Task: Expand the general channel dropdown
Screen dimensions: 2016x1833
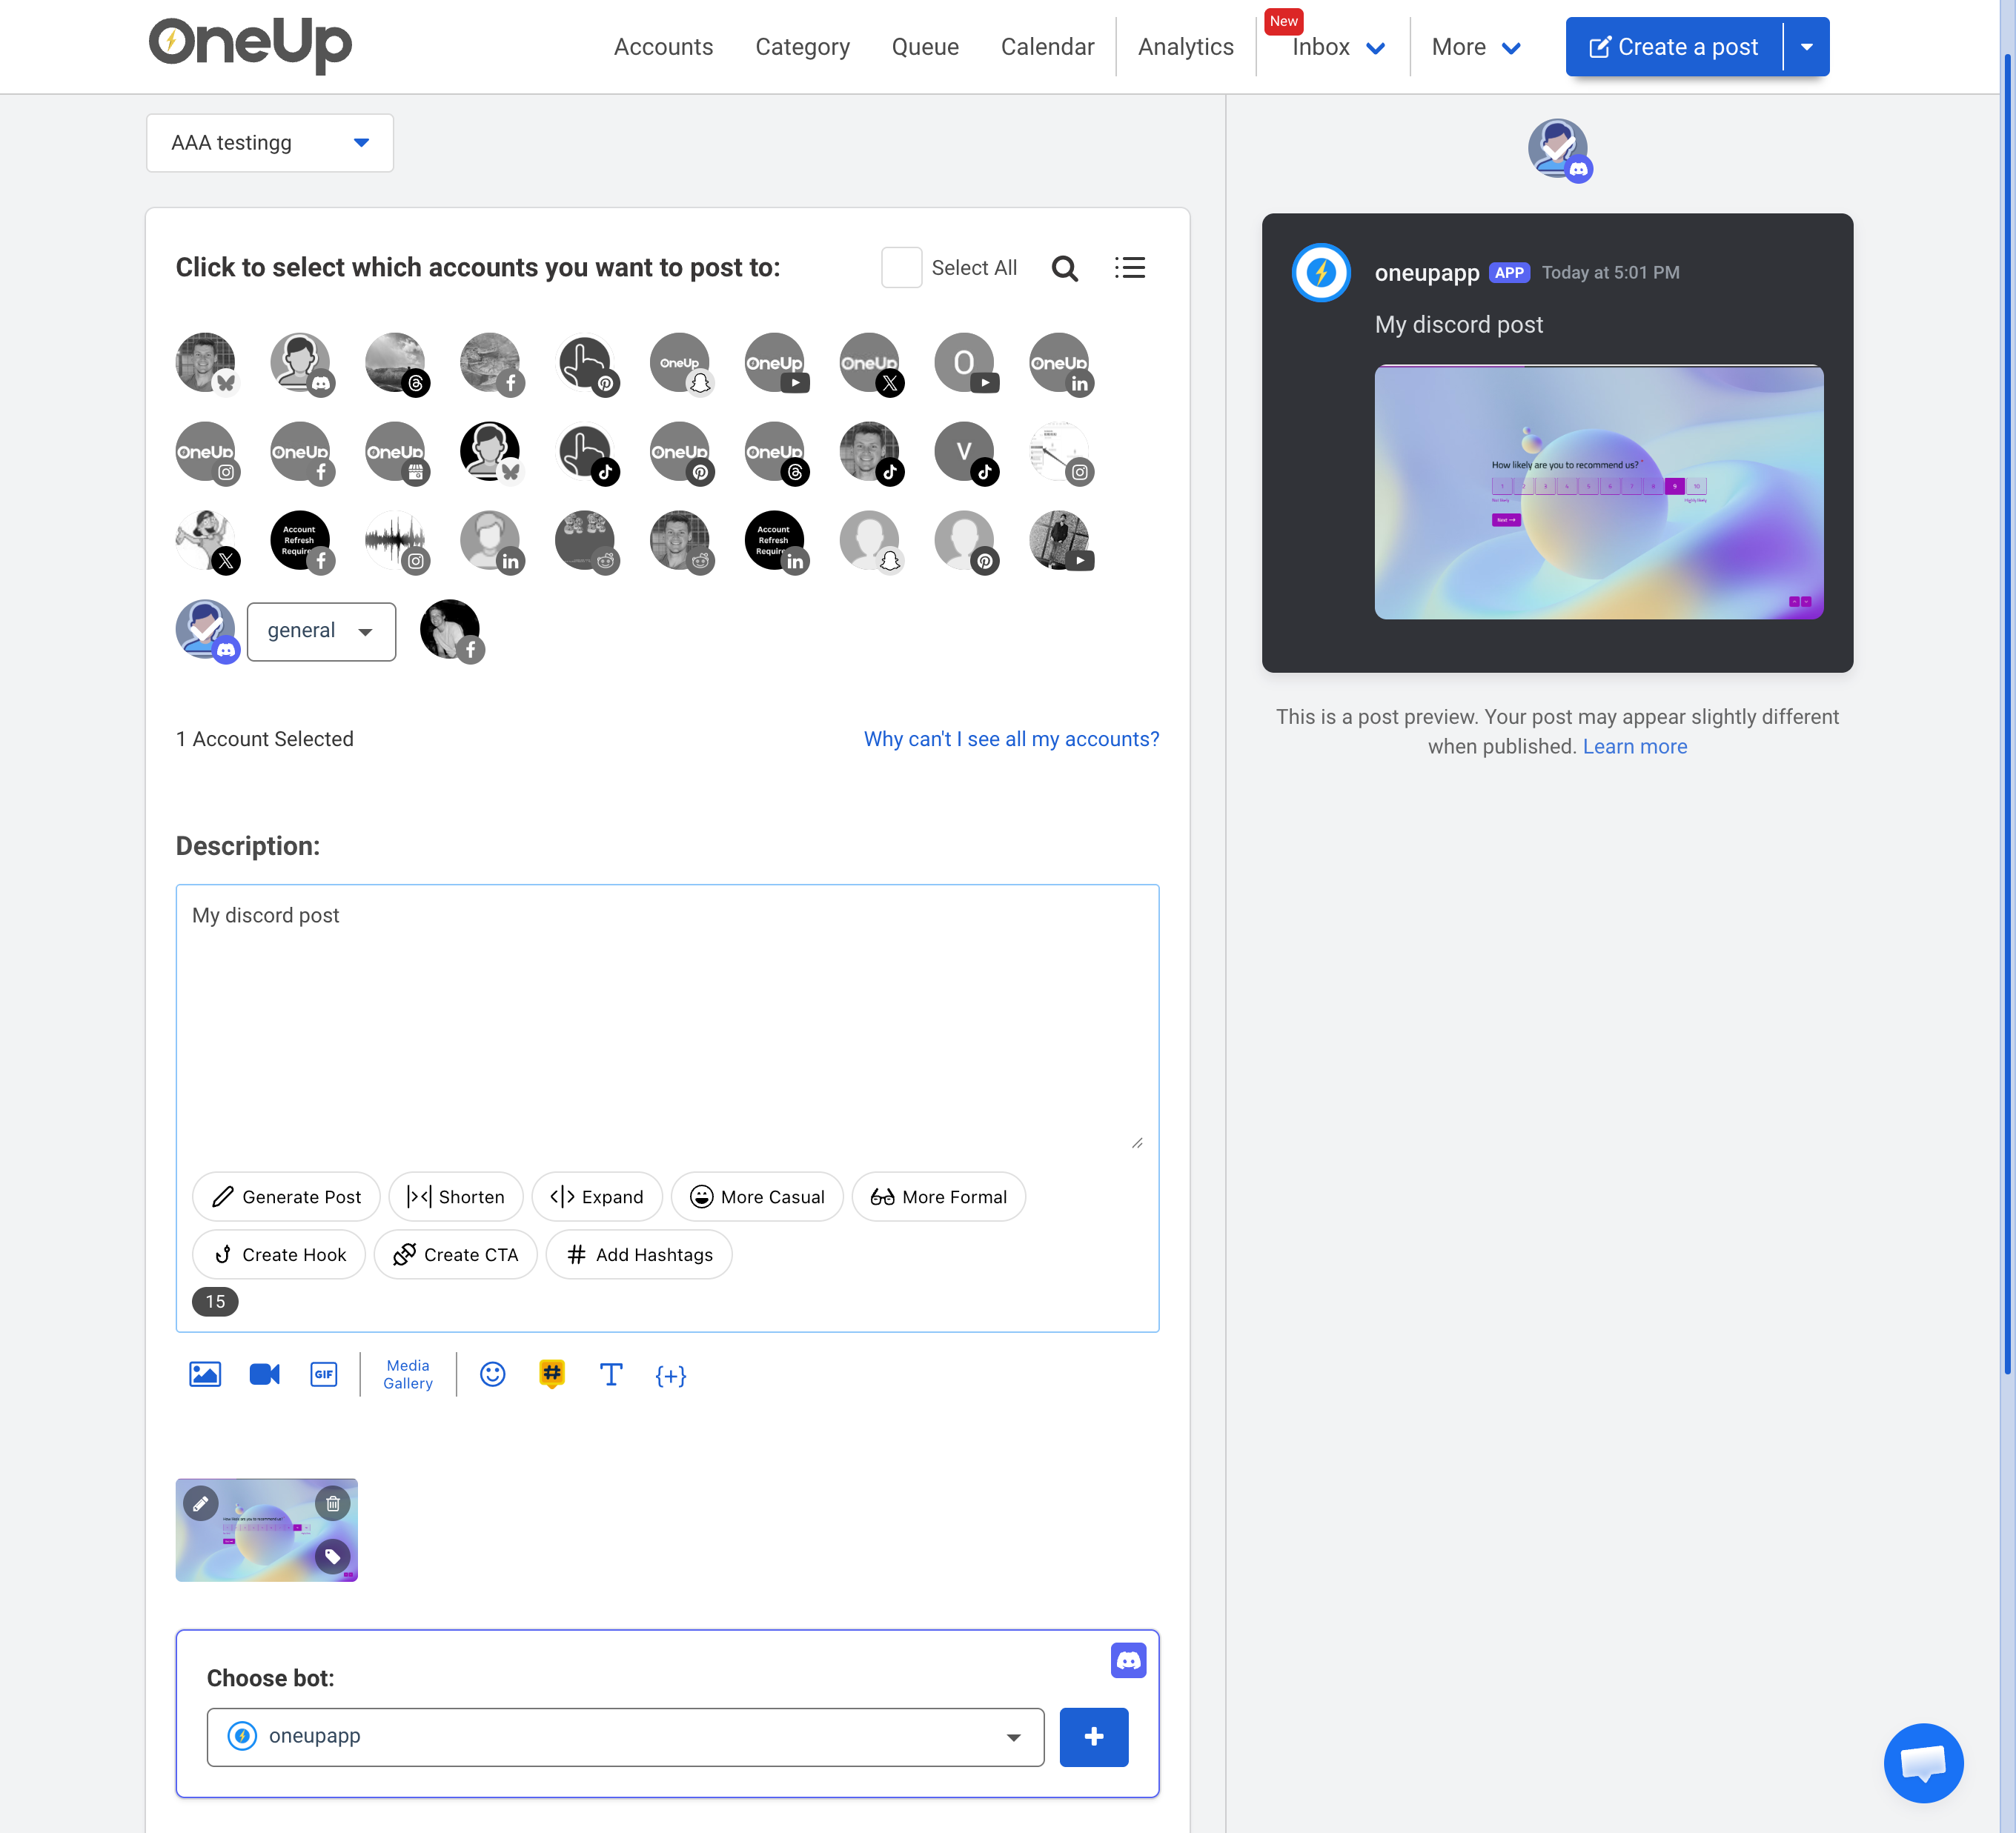Action: [x=321, y=631]
